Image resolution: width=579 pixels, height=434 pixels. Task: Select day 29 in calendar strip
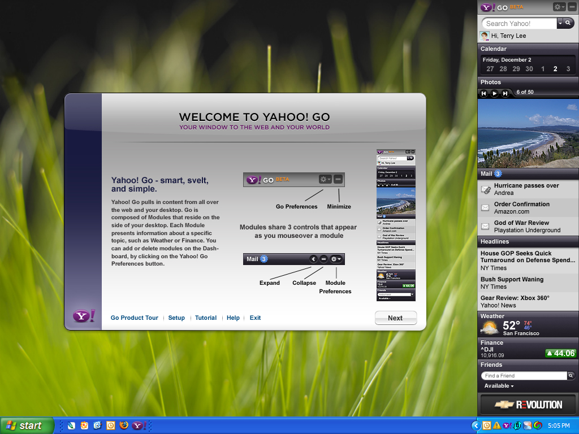[516, 69]
